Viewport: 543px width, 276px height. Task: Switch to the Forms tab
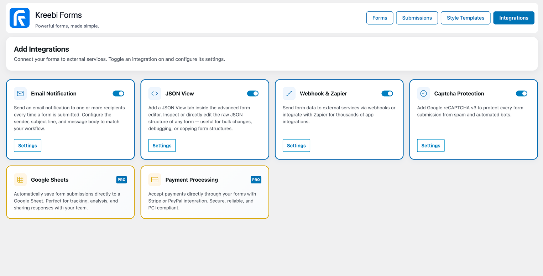[380, 17]
